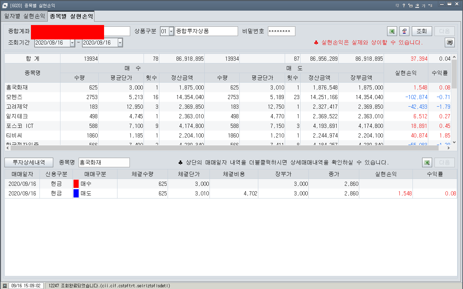Click the status bar screen icon

[4, 286]
